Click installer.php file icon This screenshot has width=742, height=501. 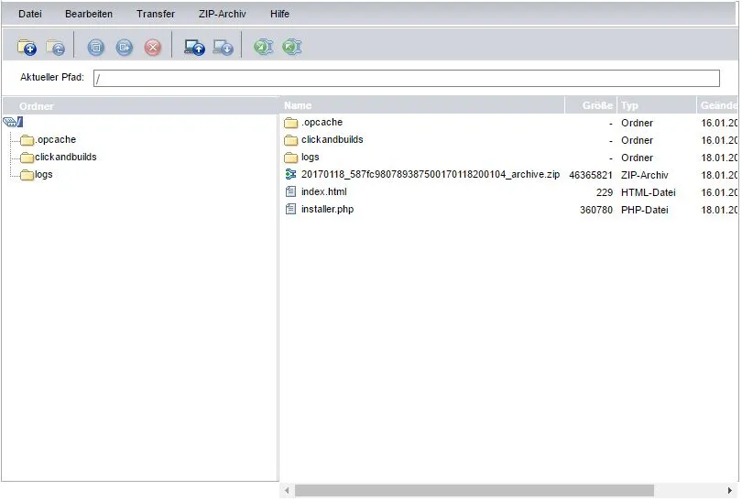click(x=290, y=209)
